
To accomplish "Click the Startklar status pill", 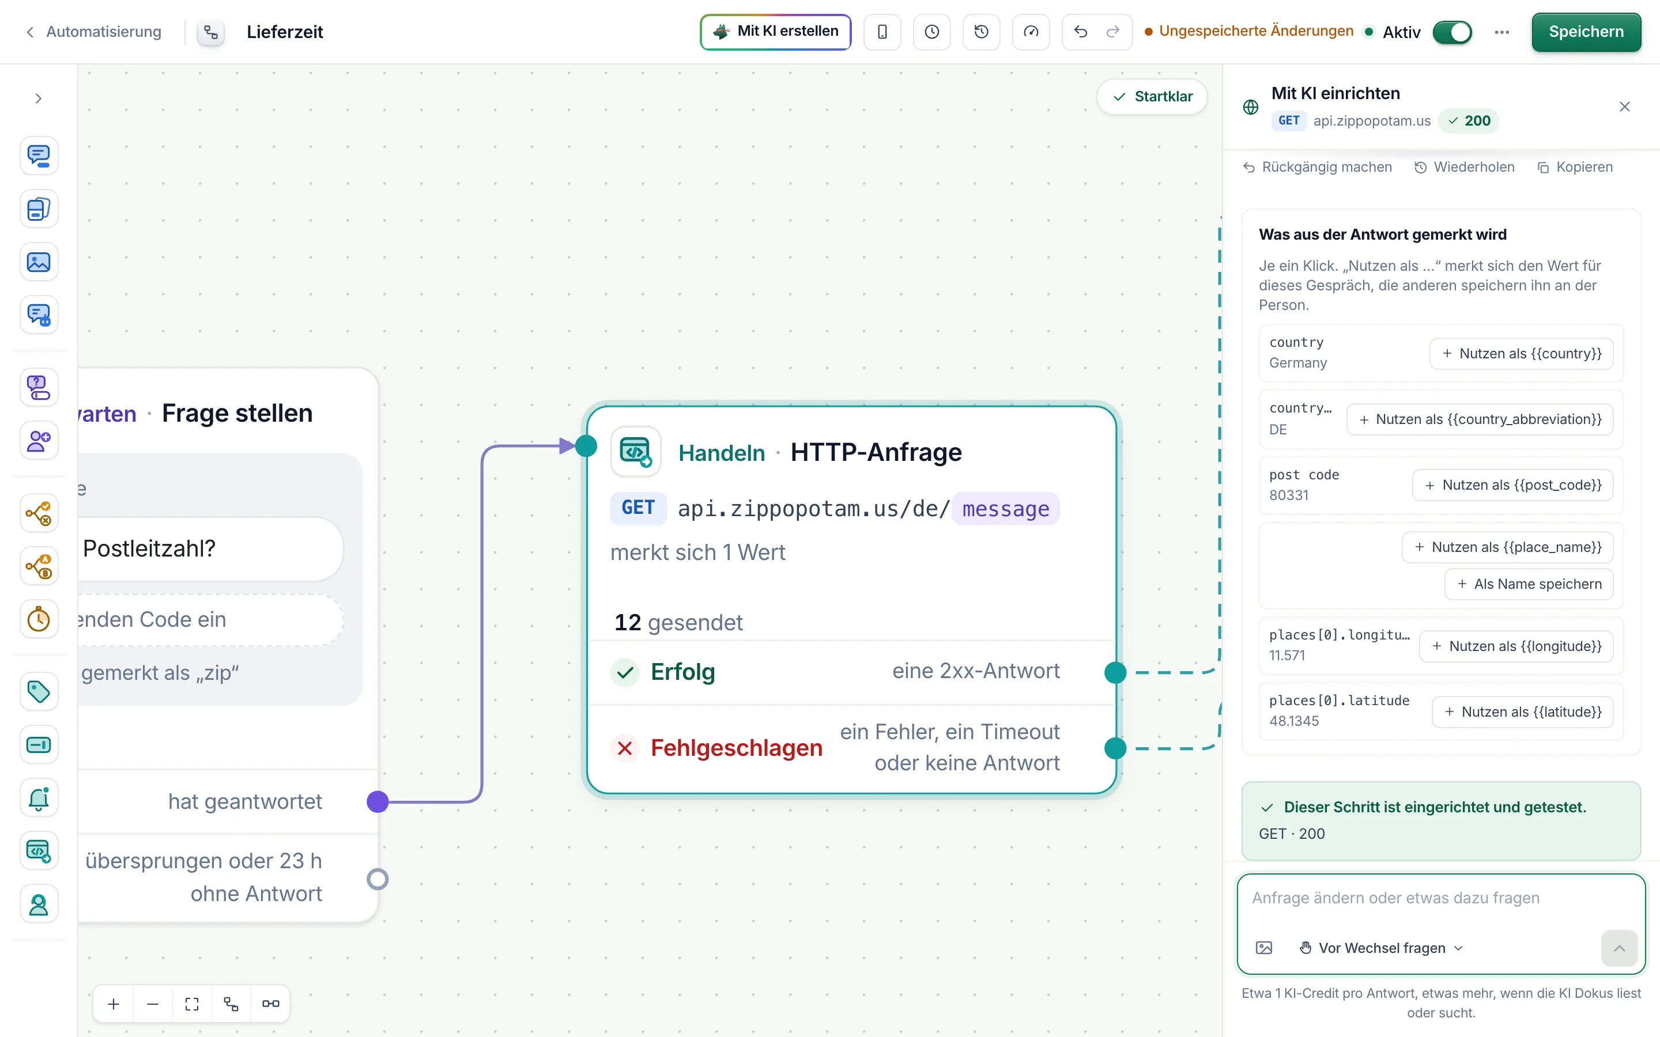I will [1152, 97].
